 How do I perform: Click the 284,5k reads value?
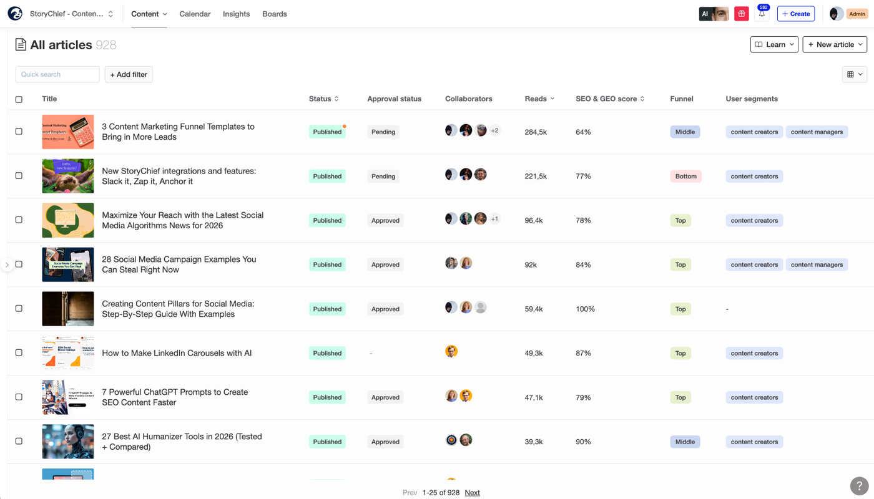pos(536,132)
